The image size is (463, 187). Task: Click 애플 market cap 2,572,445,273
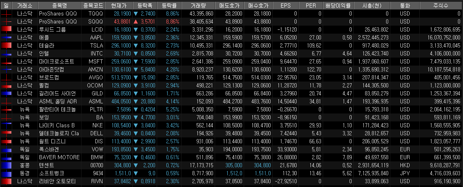373,37
